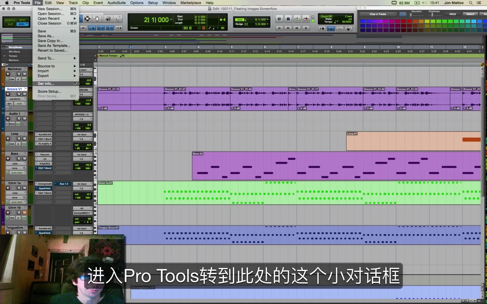
Task: Click Return to Zero transport button
Action: pyautogui.click(x=279, y=28)
